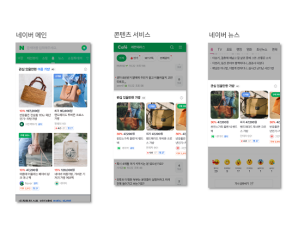Select the second reaction emoji with count 9

[227, 162]
